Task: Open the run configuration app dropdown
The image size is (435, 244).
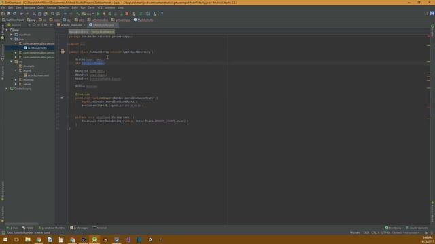Action: pos(88,14)
